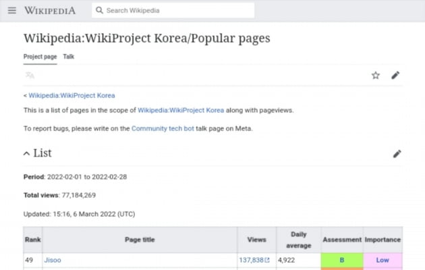Click the Rank column header

click(x=33, y=240)
